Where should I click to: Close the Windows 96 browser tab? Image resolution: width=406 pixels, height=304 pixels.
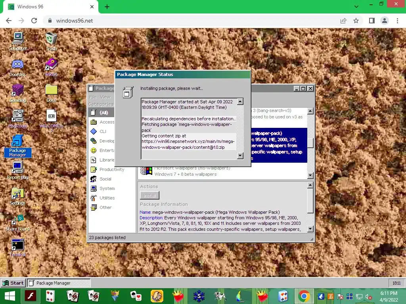coord(92,7)
